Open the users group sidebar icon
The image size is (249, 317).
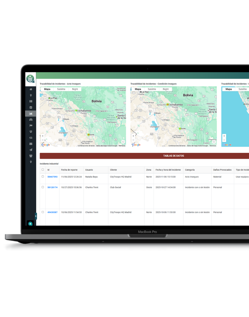coord(31,156)
